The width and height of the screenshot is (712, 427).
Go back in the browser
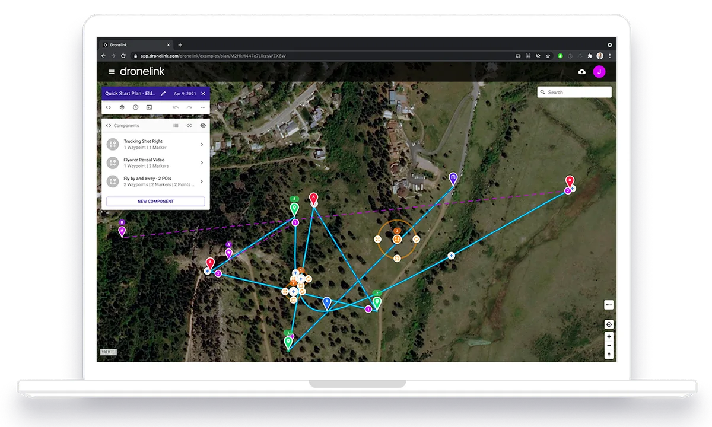103,56
